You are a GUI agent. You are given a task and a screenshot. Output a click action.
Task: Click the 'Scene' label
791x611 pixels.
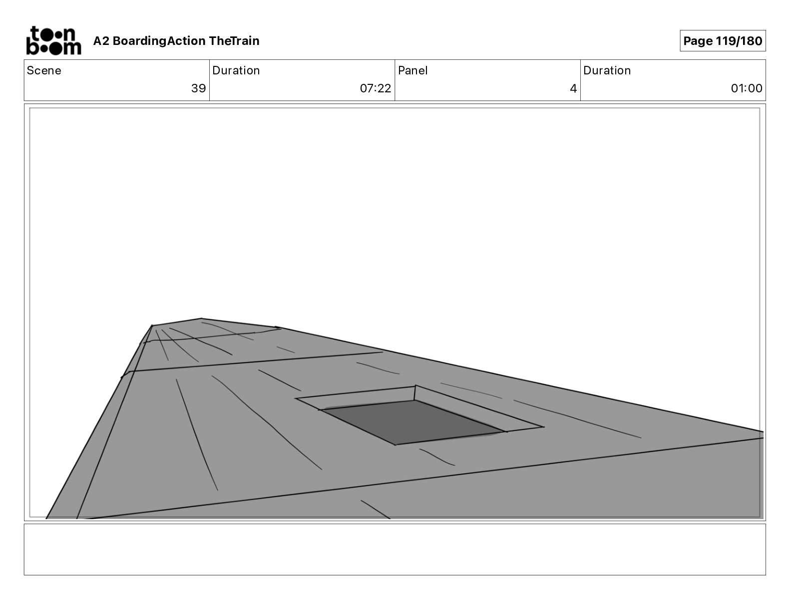pos(44,70)
